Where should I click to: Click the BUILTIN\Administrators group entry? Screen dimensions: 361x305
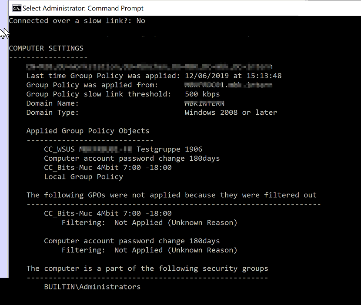click(x=92, y=287)
